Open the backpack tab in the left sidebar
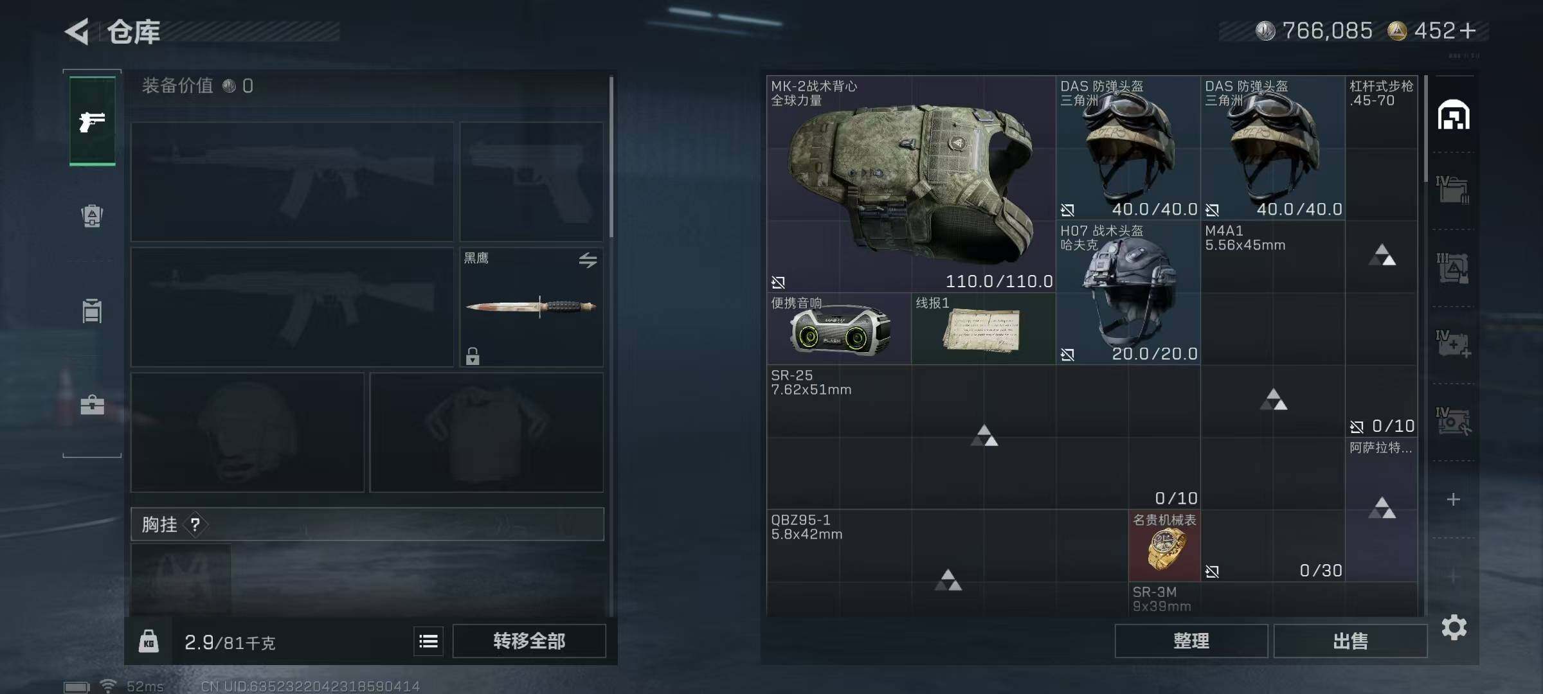Screen dimensions: 1543x694 [x=92, y=216]
